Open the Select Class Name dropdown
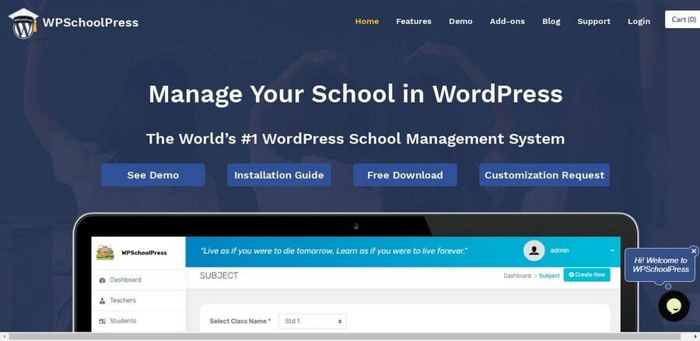700x341 pixels. [x=313, y=322]
